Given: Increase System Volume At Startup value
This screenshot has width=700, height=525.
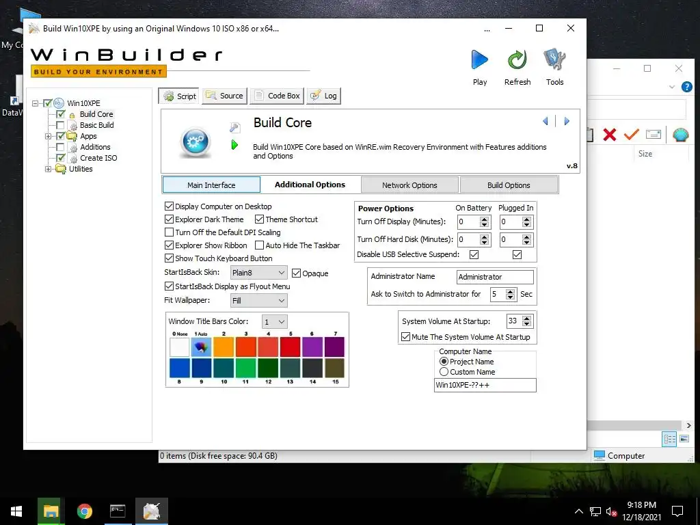Looking at the screenshot, I should pyautogui.click(x=527, y=319).
